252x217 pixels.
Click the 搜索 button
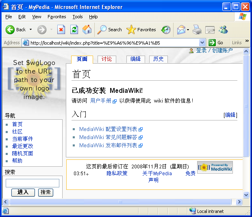click(x=46, y=192)
